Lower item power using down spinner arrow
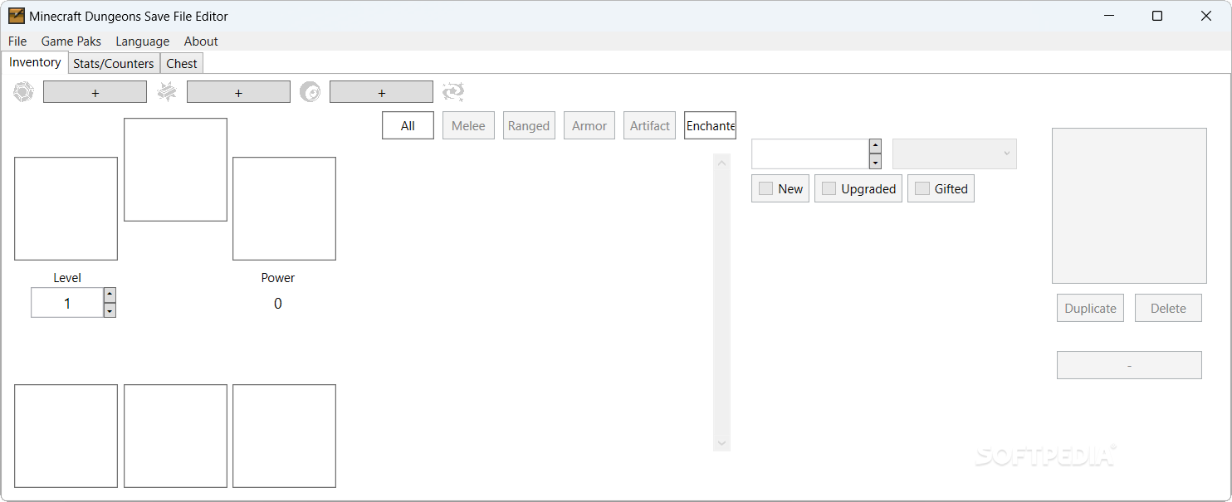Image resolution: width=1232 pixels, height=502 pixels. pyautogui.click(x=875, y=162)
